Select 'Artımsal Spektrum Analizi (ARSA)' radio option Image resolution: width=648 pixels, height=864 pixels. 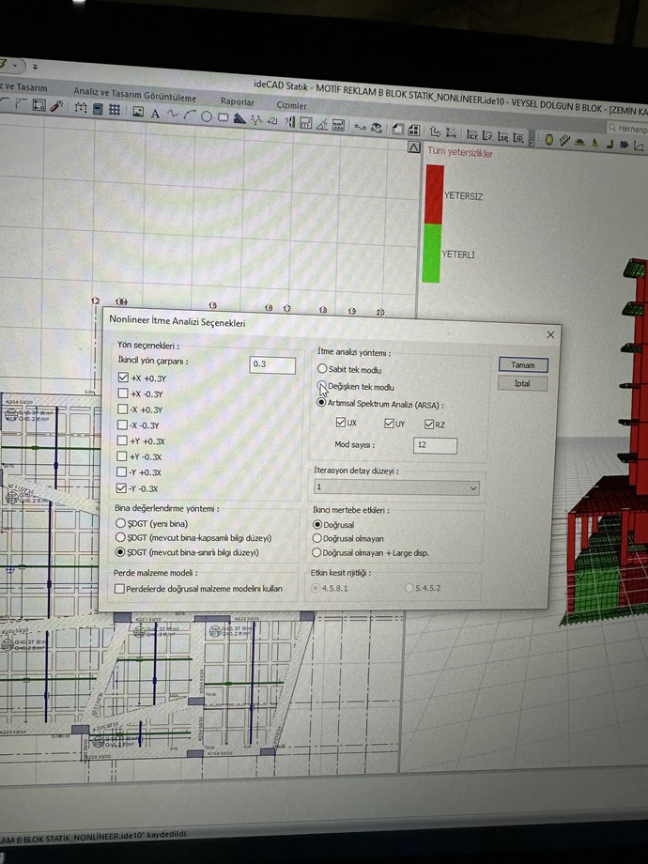(321, 402)
